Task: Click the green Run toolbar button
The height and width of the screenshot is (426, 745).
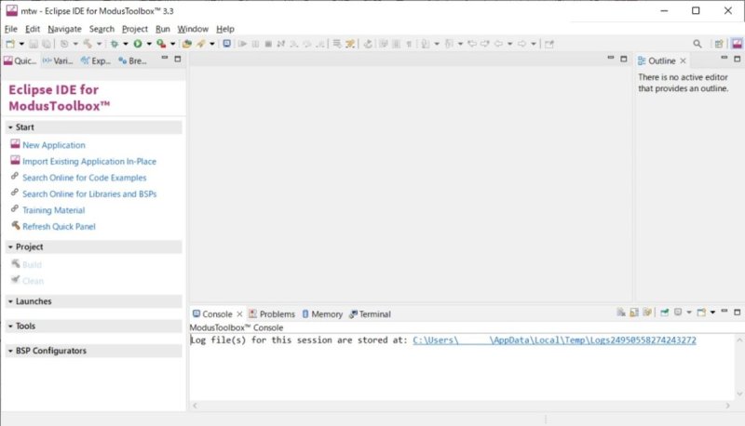Action: 138,44
